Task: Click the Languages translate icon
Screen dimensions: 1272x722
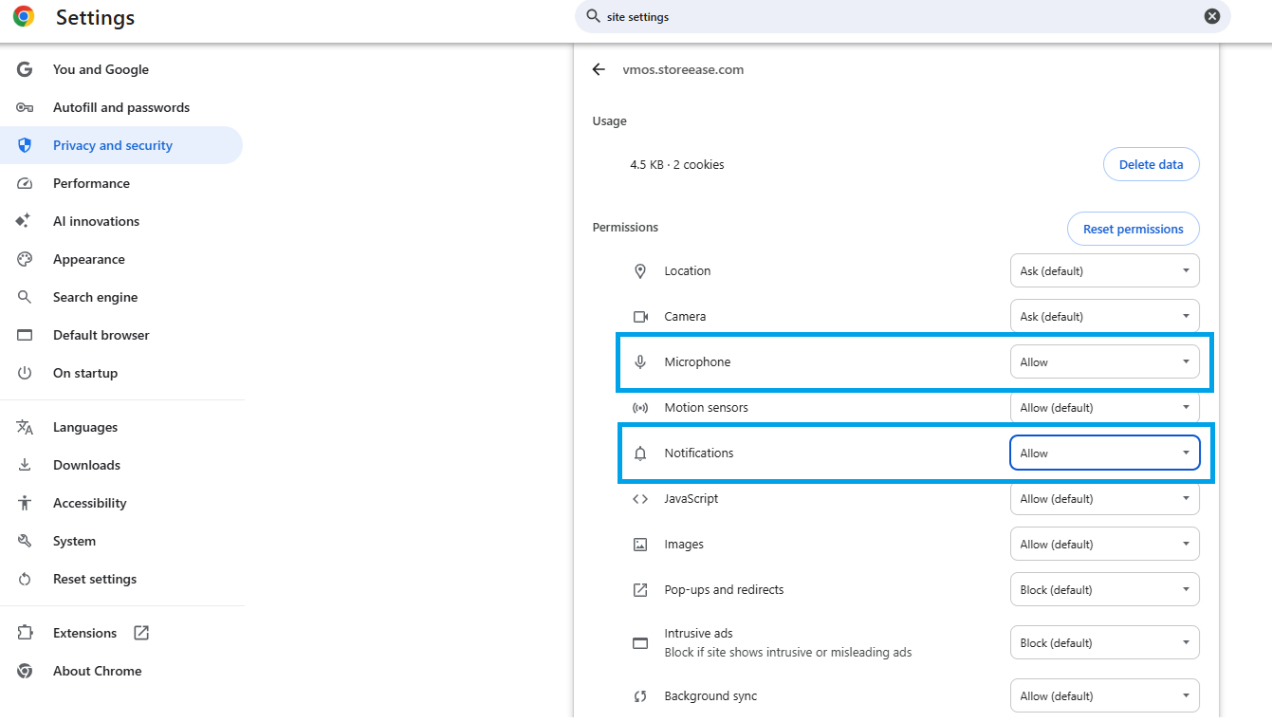Action: (25, 427)
